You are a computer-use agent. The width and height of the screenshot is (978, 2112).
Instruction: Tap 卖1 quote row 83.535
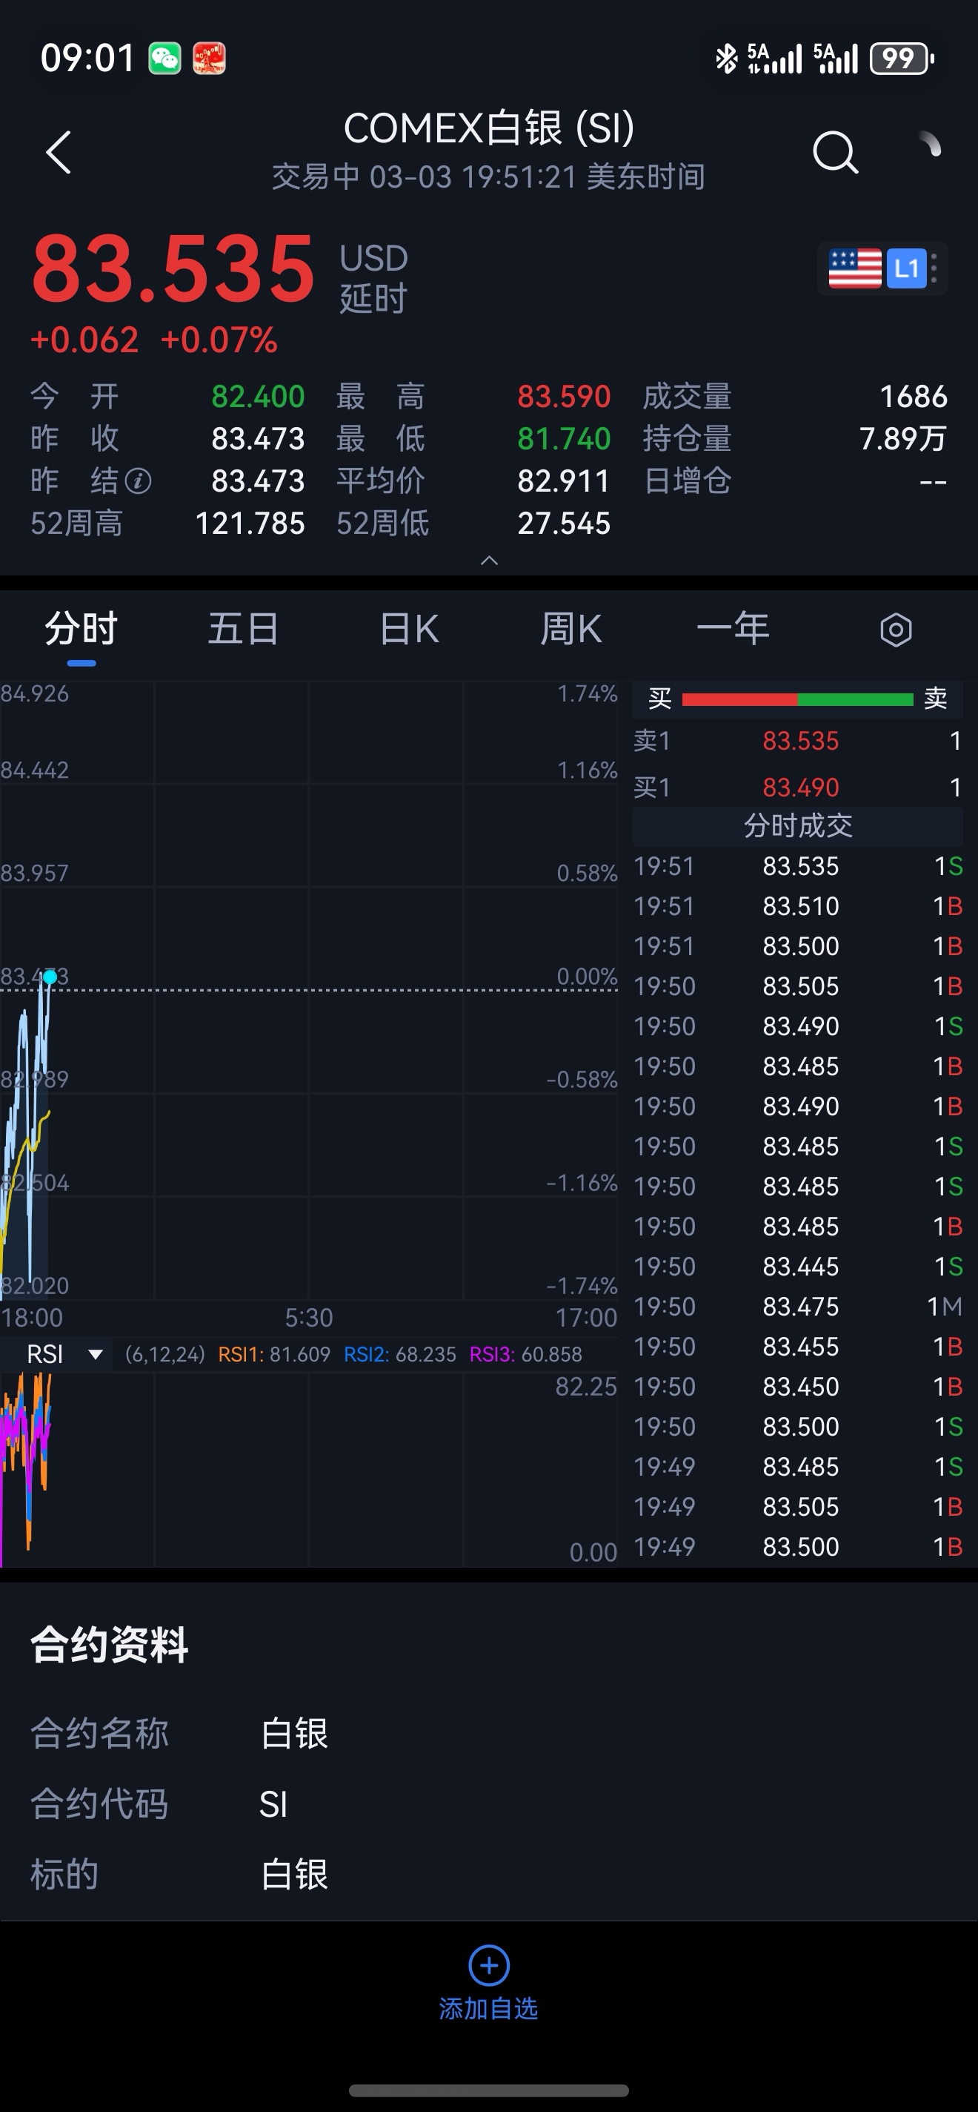pyautogui.click(x=798, y=741)
